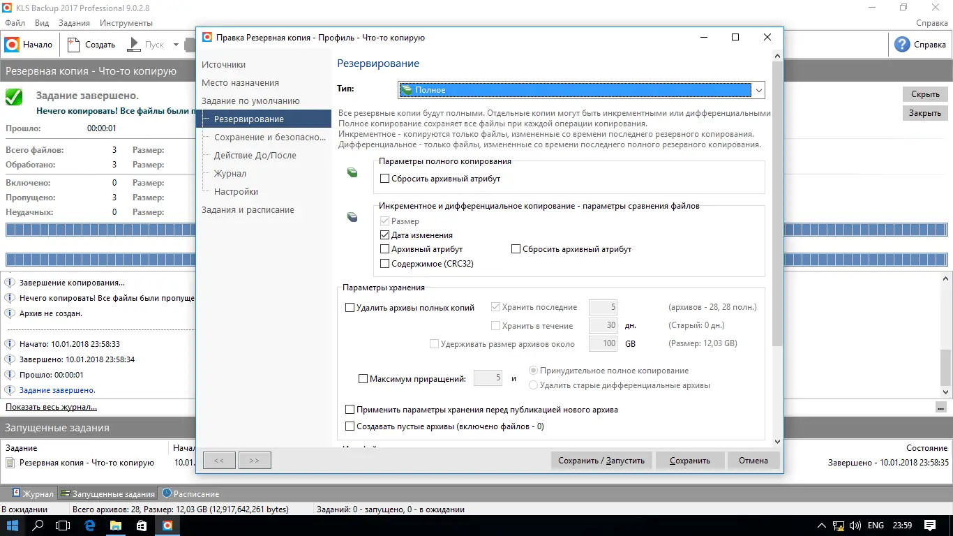
Task: Click the Создать new document icon
Action: [75, 45]
